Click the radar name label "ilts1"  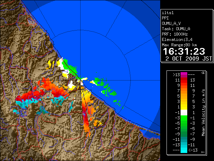[x=168, y=13]
